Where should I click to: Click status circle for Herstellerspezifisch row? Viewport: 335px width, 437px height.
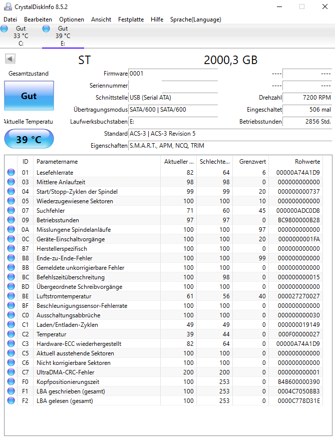11,249
